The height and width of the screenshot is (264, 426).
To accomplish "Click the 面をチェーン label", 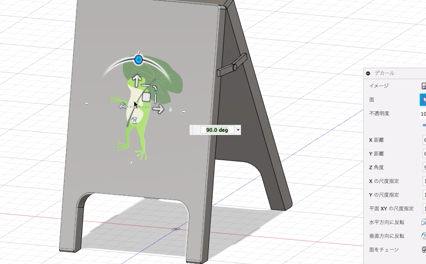I will click(x=384, y=250).
